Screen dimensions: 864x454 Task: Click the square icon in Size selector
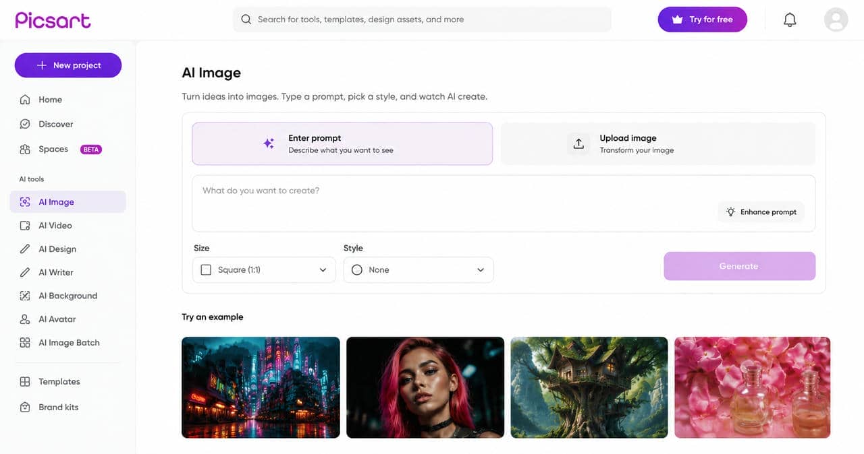point(207,269)
